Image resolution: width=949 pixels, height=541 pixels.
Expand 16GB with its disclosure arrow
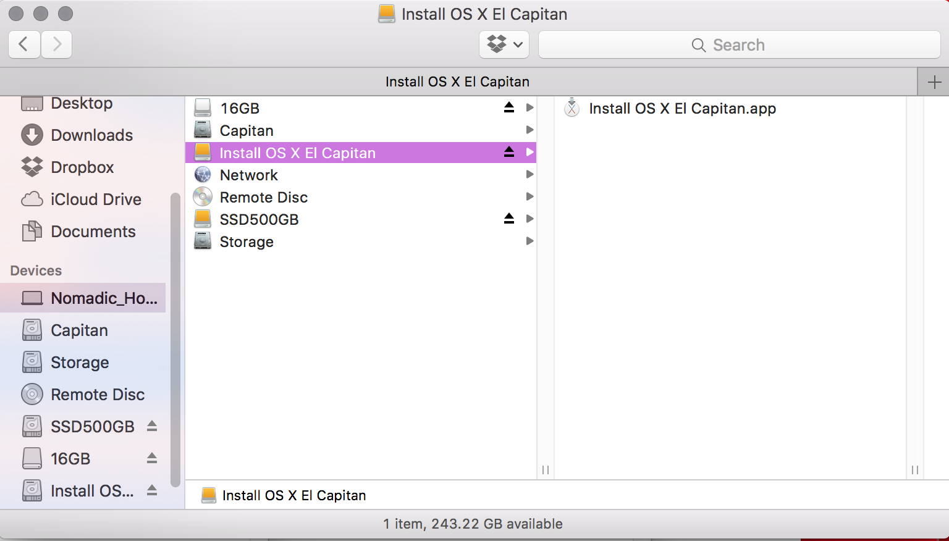coord(529,107)
